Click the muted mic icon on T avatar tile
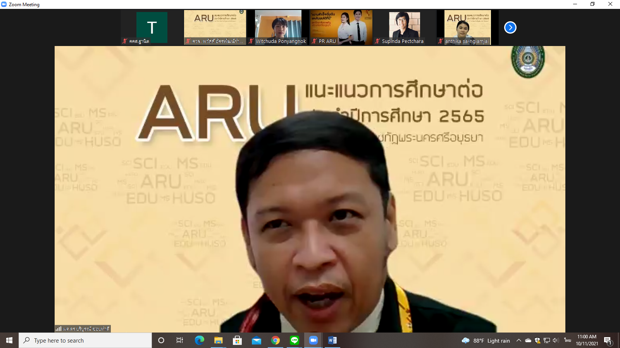 [x=125, y=41]
